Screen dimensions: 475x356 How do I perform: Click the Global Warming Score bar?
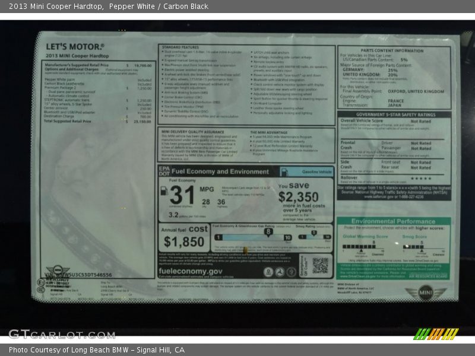click(x=363, y=247)
